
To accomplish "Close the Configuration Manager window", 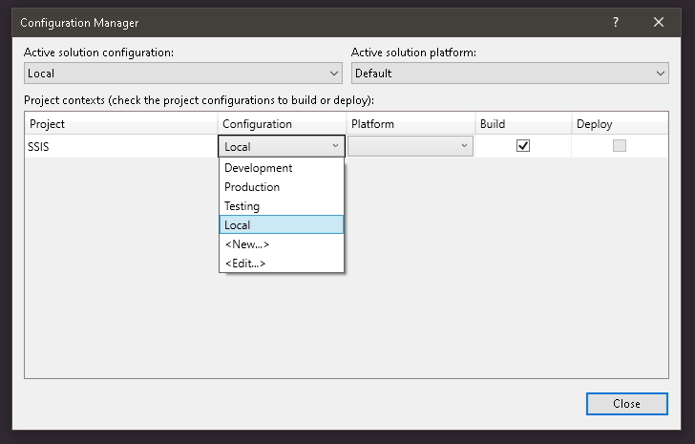I will pos(659,22).
